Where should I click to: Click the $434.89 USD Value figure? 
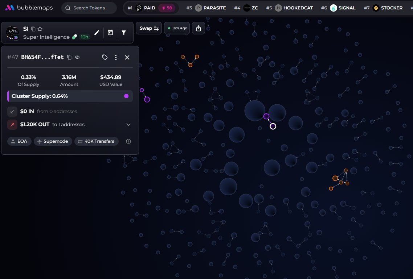pos(111,77)
